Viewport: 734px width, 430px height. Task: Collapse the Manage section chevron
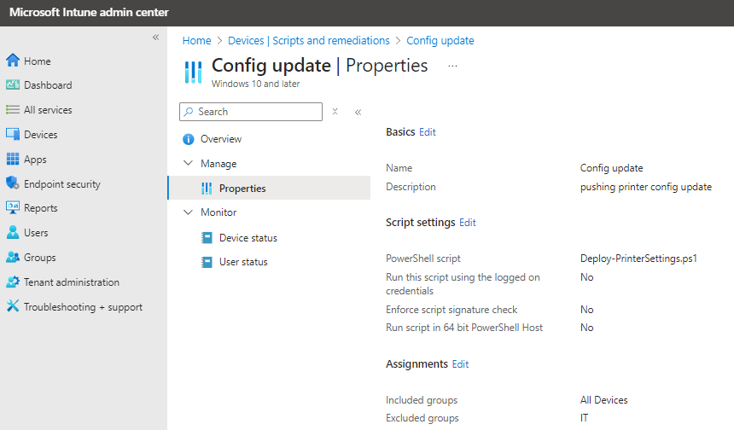(x=189, y=164)
